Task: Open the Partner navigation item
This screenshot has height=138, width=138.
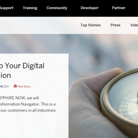Action: pyautogui.click(x=118, y=8)
